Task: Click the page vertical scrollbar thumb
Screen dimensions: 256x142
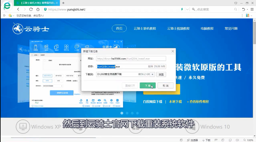Action: click(x=255, y=32)
